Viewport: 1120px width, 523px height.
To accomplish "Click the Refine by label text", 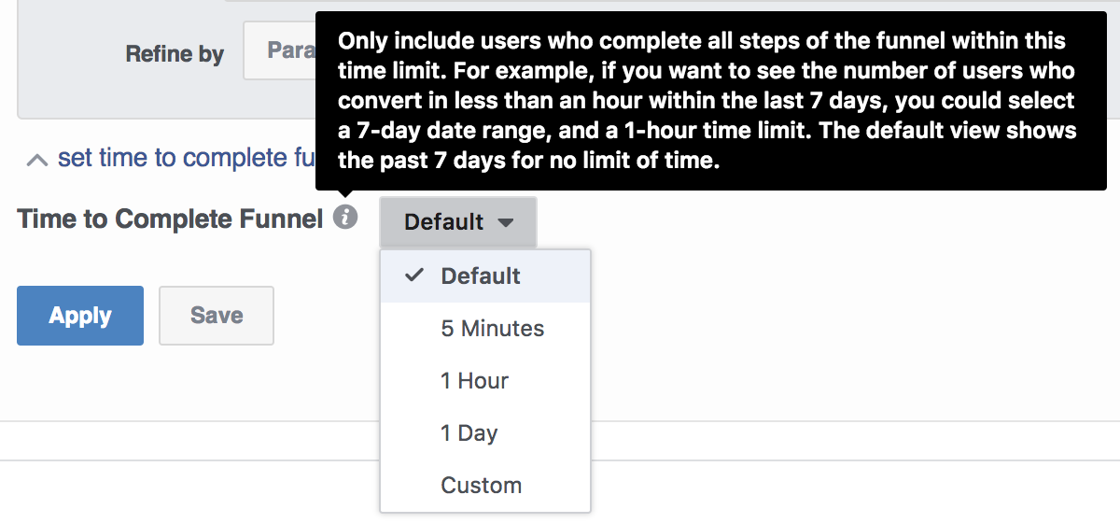I will pyautogui.click(x=175, y=53).
